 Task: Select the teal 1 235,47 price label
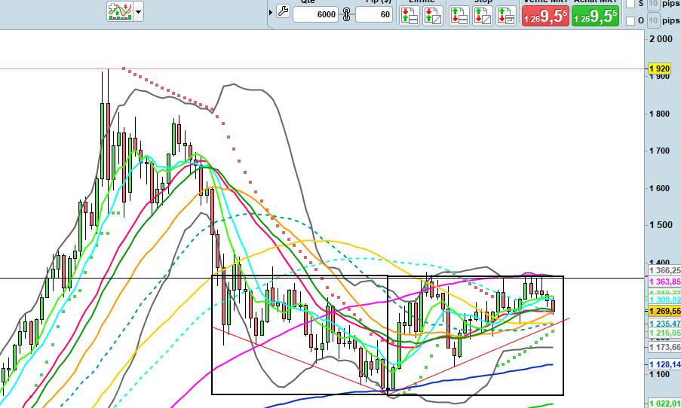coord(664,324)
